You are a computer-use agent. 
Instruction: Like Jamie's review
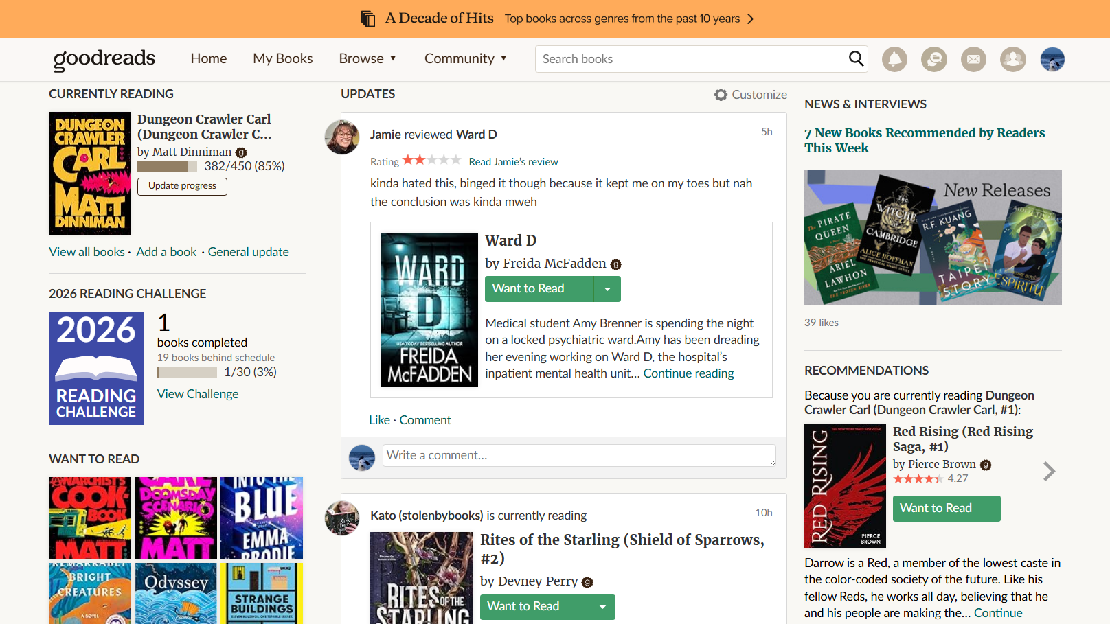point(379,420)
